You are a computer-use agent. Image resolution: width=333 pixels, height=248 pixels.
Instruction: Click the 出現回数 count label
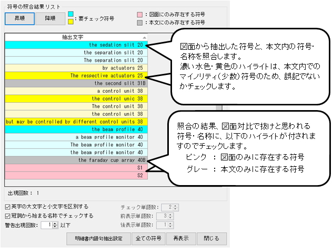tap(23, 193)
